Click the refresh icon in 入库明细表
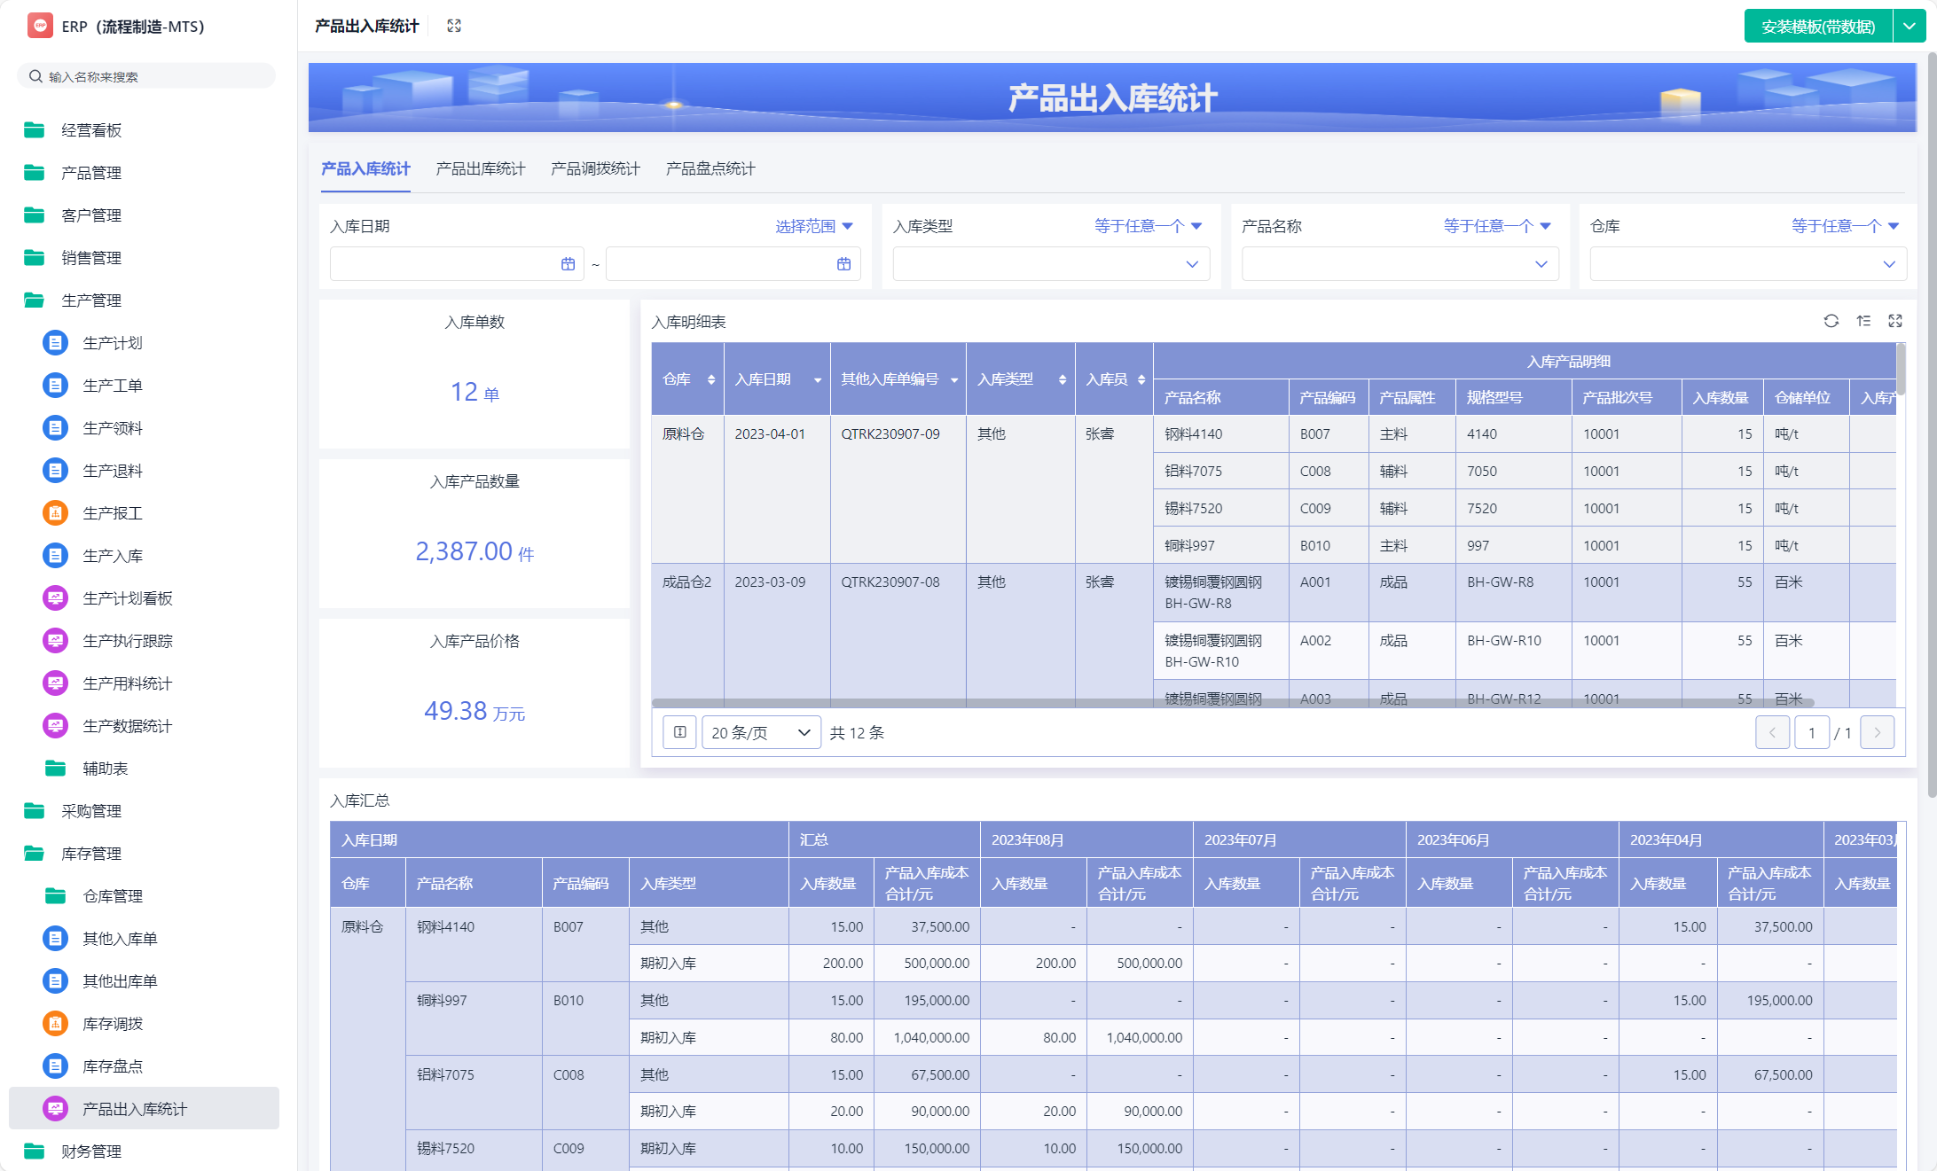Screen dimensions: 1937x1171 pos(1831,321)
